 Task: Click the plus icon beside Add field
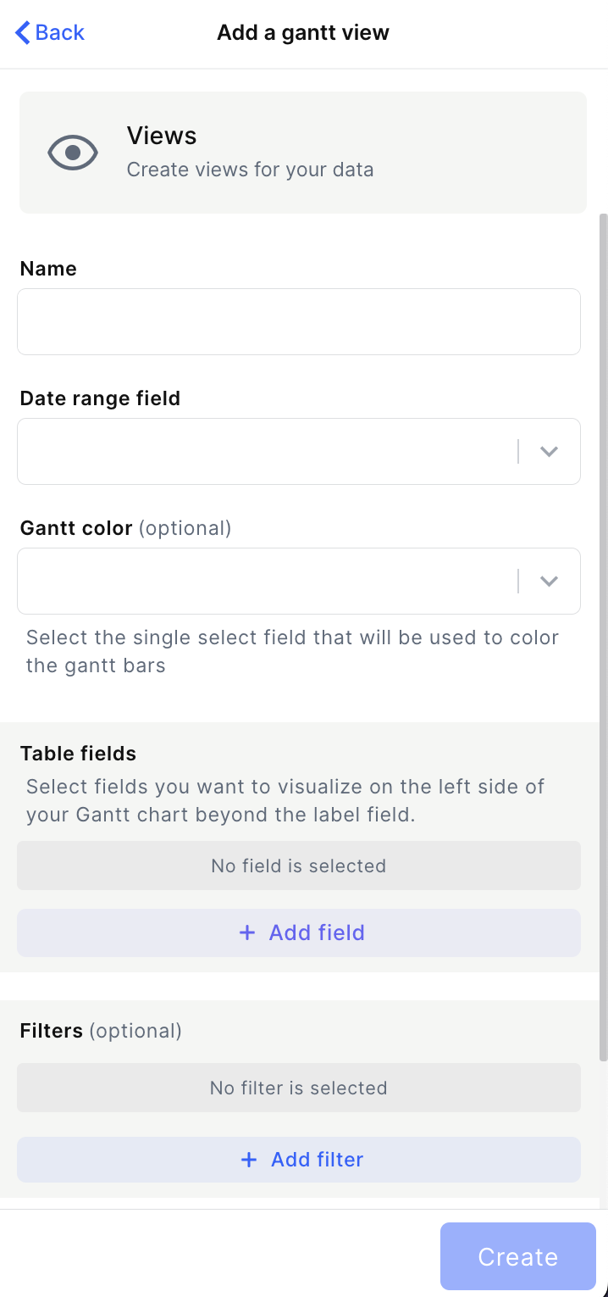pos(247,932)
